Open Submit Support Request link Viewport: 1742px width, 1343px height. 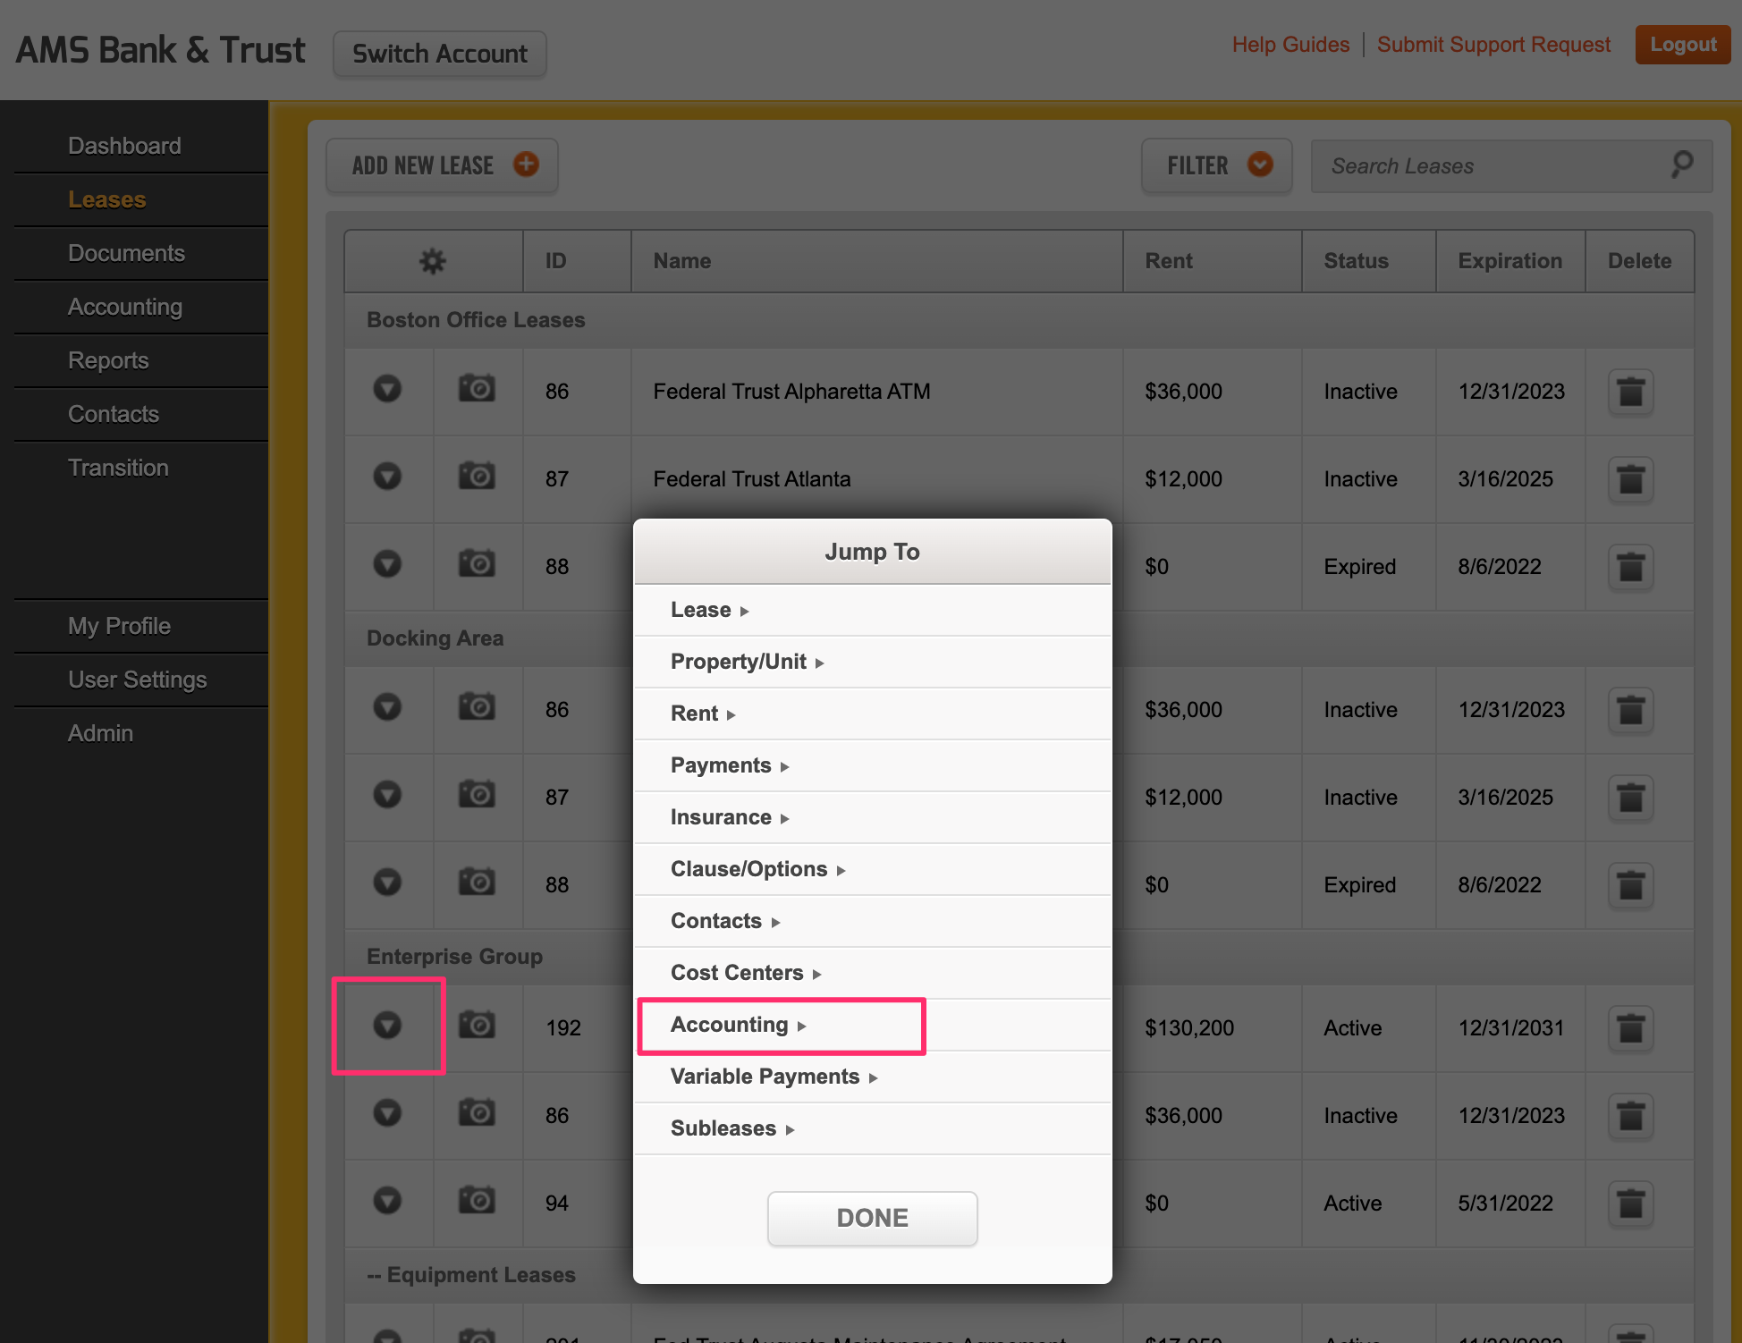(1493, 45)
